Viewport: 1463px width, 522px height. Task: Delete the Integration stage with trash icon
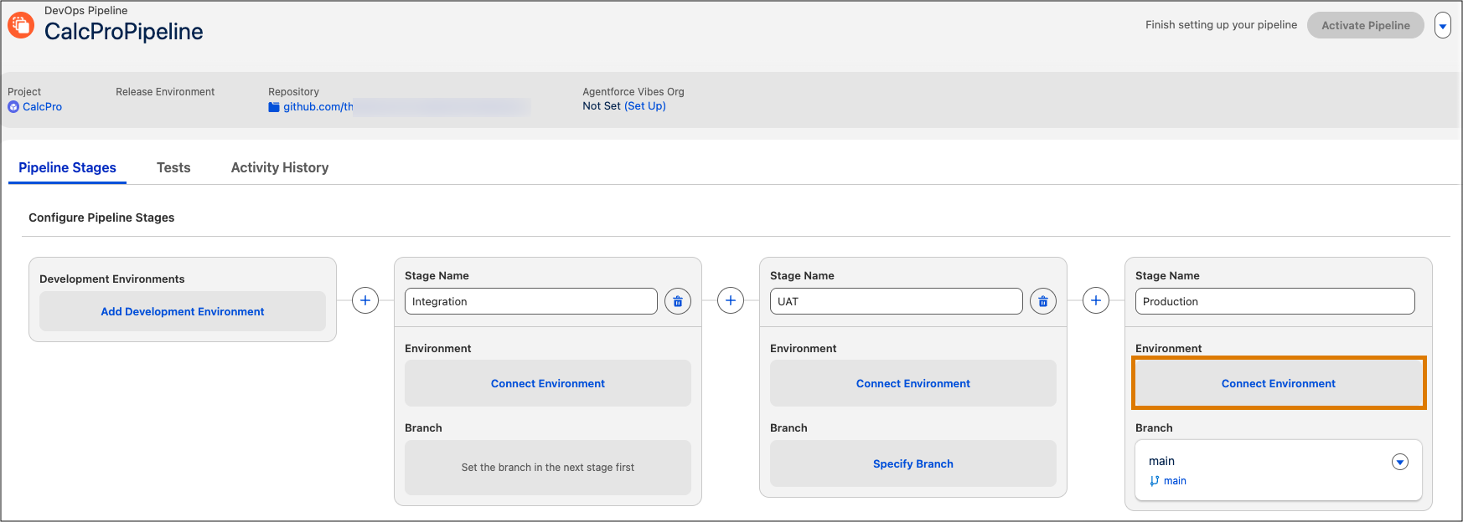[678, 301]
